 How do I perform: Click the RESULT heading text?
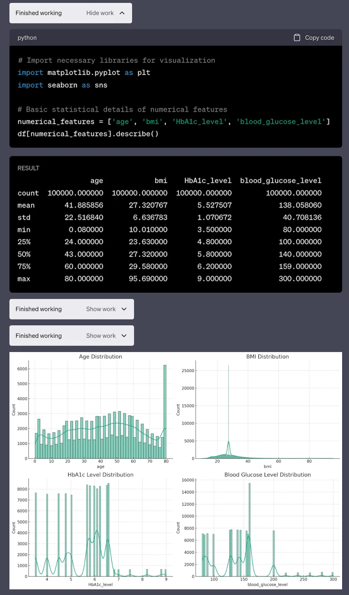coord(28,168)
